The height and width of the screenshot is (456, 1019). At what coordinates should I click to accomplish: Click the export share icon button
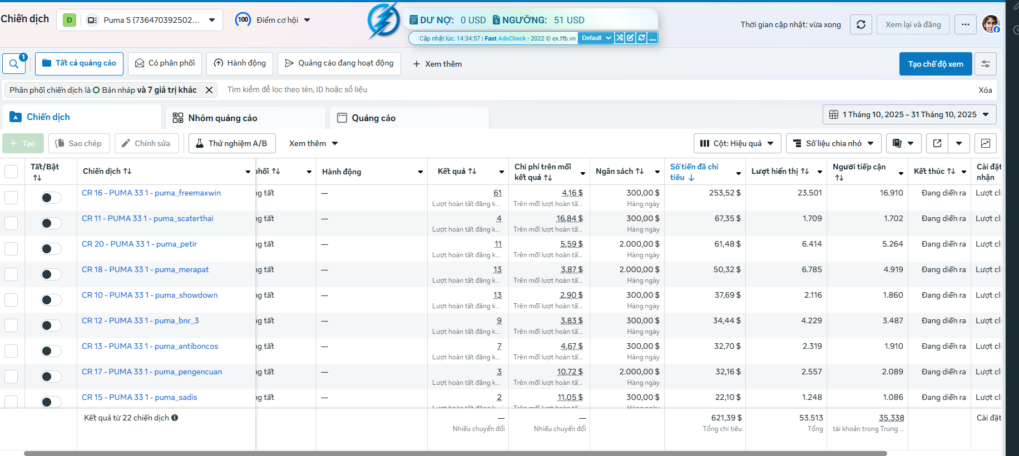(937, 143)
